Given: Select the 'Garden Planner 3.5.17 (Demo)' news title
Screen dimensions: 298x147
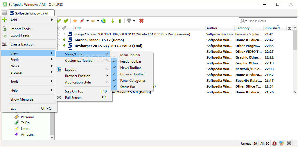Looking at the screenshot, I should coord(99,40).
